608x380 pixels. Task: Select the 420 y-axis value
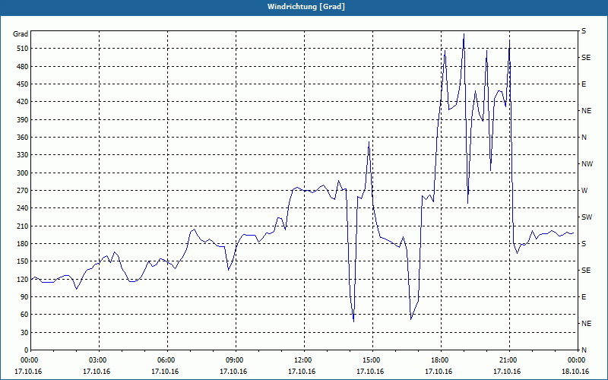[23, 102]
